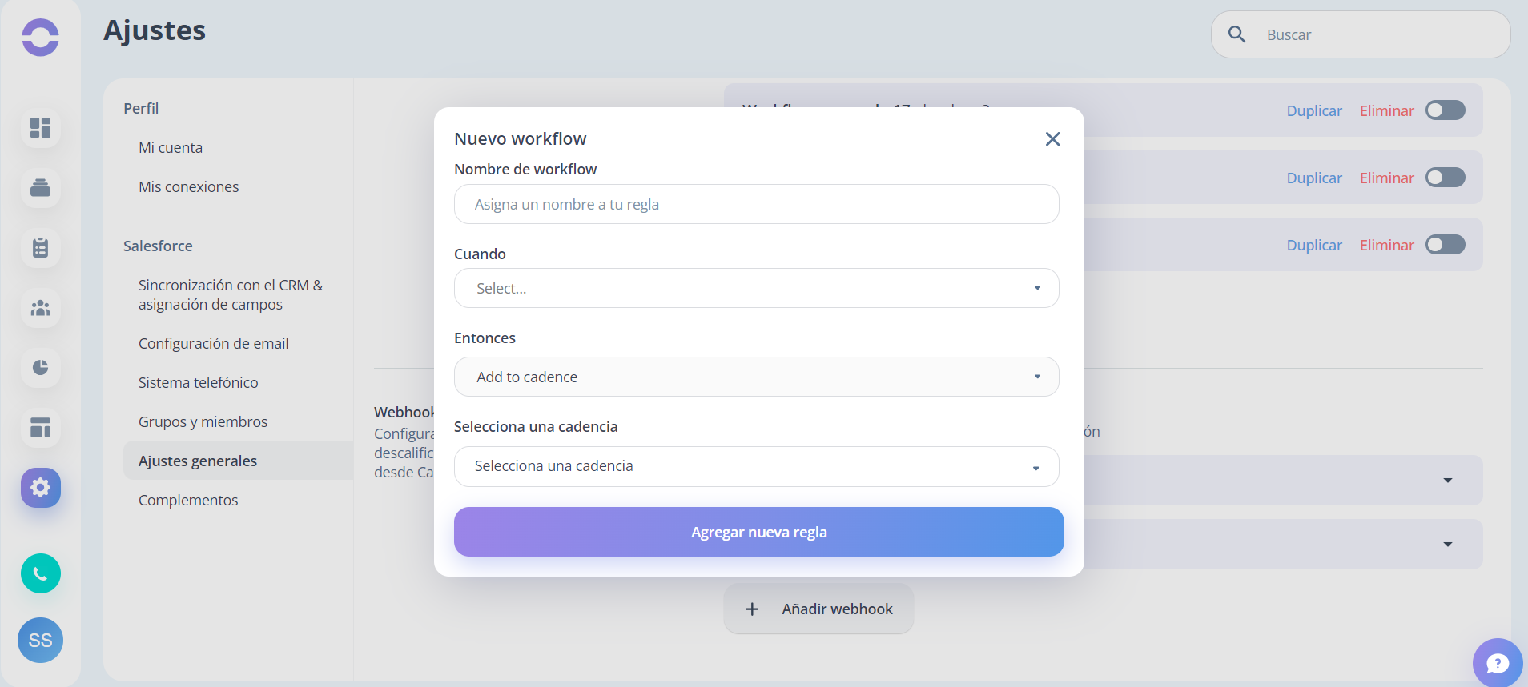1528x687 pixels.
Task: Close the Nuevo workflow dialog
Action: [1052, 139]
